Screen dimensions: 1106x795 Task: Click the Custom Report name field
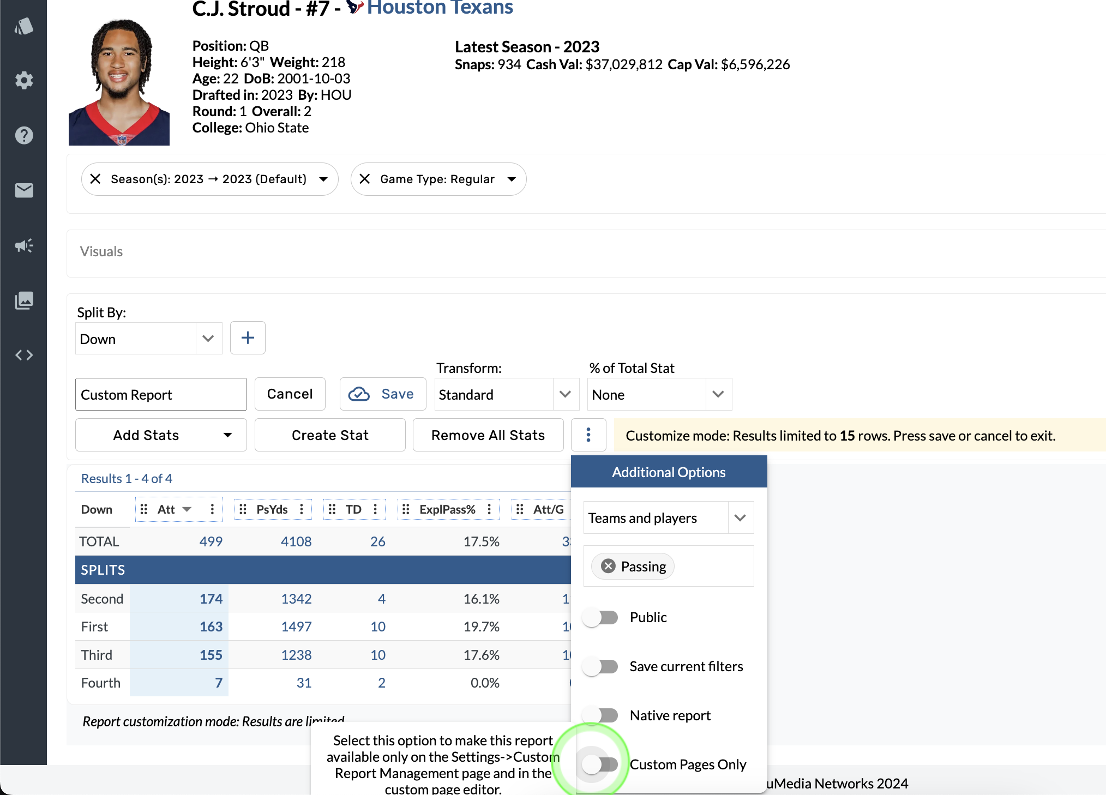click(161, 394)
